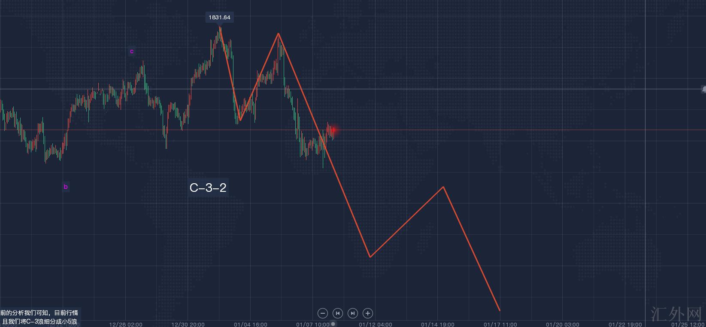This screenshot has width=706, height=327.
Task: Click the timeline dot next to 01/07 10:00
Action: click(x=333, y=324)
